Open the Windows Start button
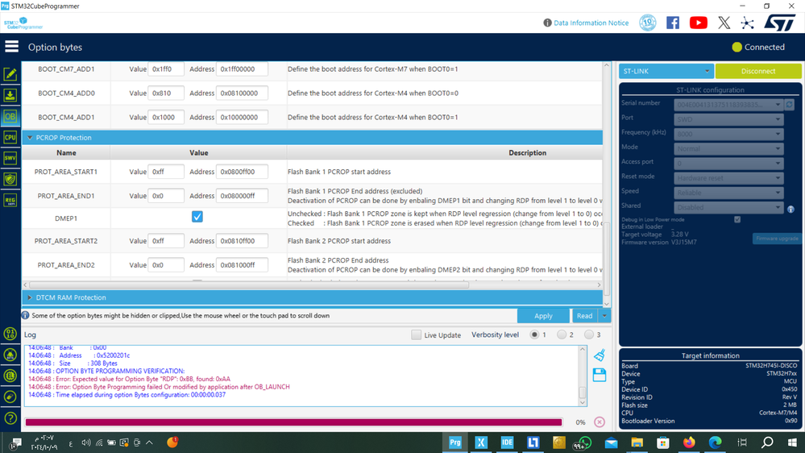 pos(792,443)
